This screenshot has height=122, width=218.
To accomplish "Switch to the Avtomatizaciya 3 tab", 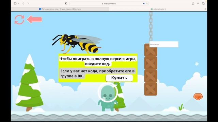I will click(158, 9).
